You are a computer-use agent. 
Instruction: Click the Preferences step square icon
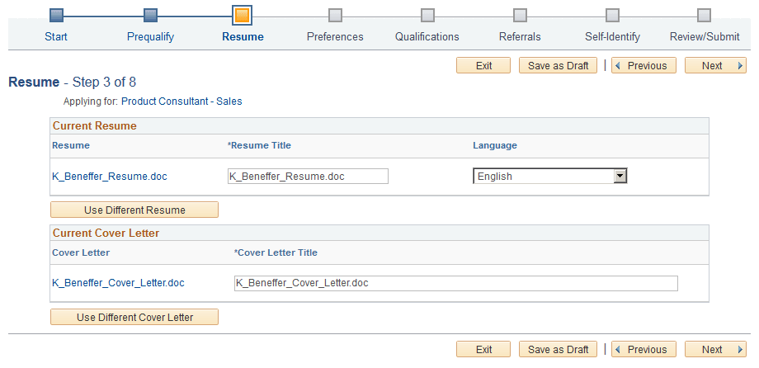point(335,15)
